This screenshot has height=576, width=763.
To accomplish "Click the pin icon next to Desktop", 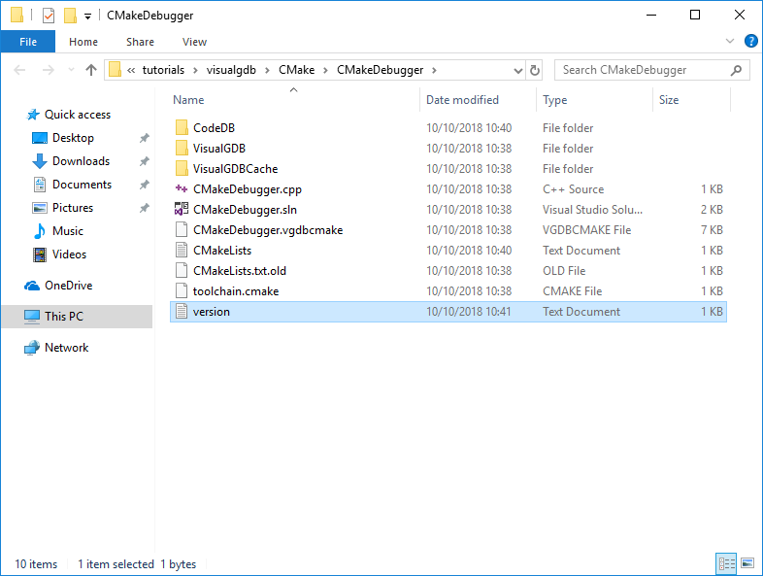I will (144, 138).
